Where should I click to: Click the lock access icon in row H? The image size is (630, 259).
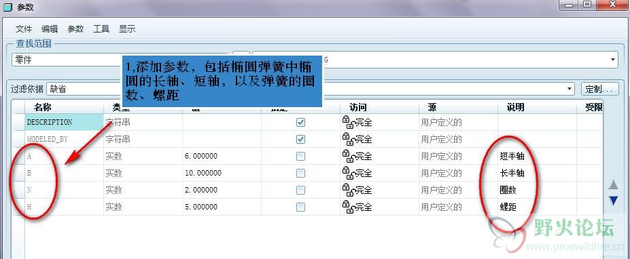348,207
